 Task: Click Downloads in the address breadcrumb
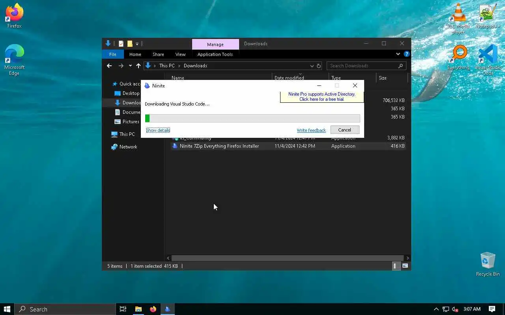click(x=195, y=66)
